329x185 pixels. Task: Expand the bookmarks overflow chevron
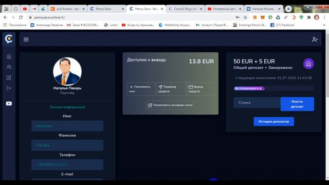[324, 25]
